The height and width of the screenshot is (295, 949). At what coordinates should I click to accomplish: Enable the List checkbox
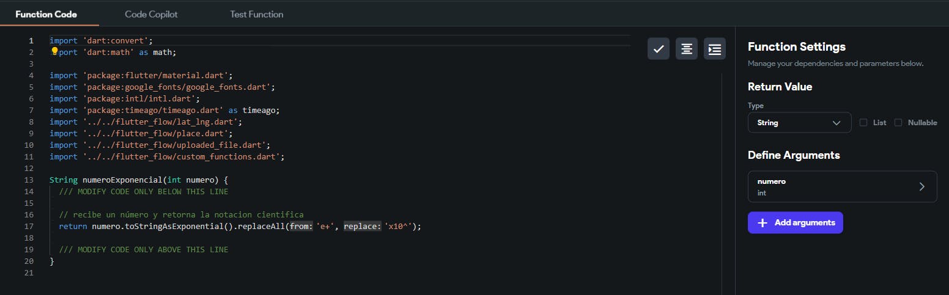click(863, 122)
